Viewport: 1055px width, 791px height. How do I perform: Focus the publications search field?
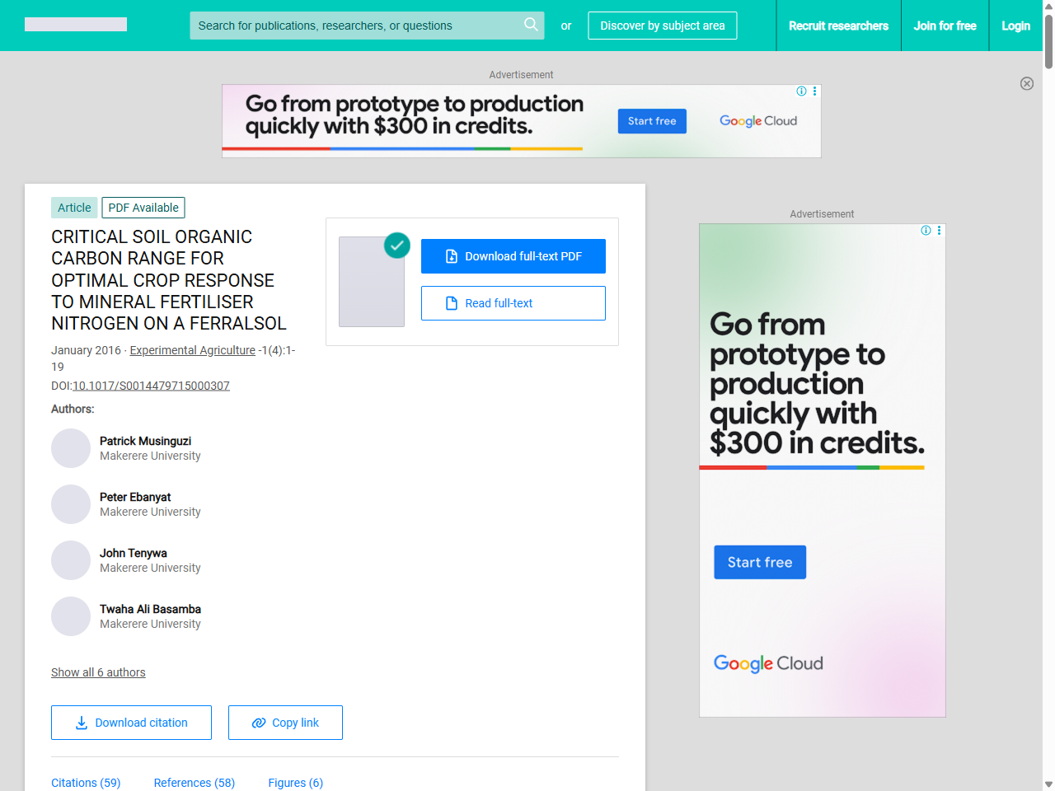tap(354, 26)
